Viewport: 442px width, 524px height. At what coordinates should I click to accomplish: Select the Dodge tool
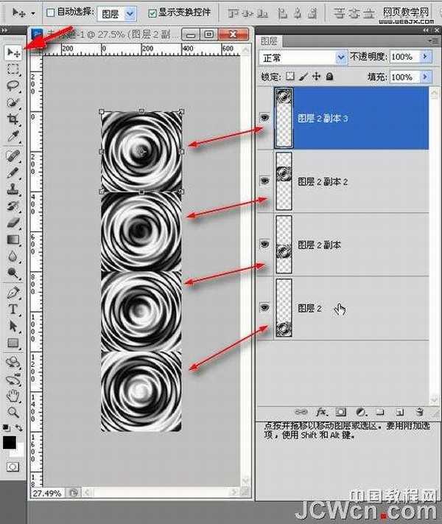pos(13,273)
